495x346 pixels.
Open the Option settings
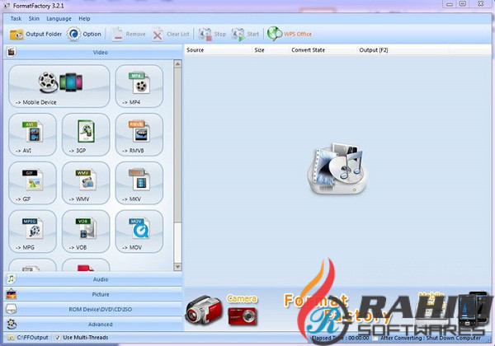pyautogui.click(x=84, y=34)
